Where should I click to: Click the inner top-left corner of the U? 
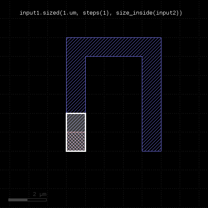86,57
